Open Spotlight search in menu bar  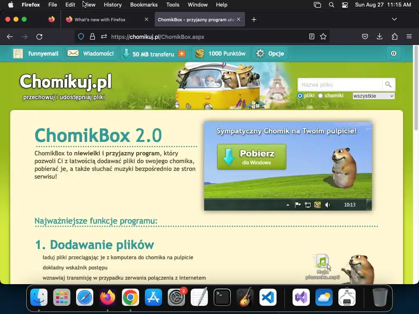331,4
